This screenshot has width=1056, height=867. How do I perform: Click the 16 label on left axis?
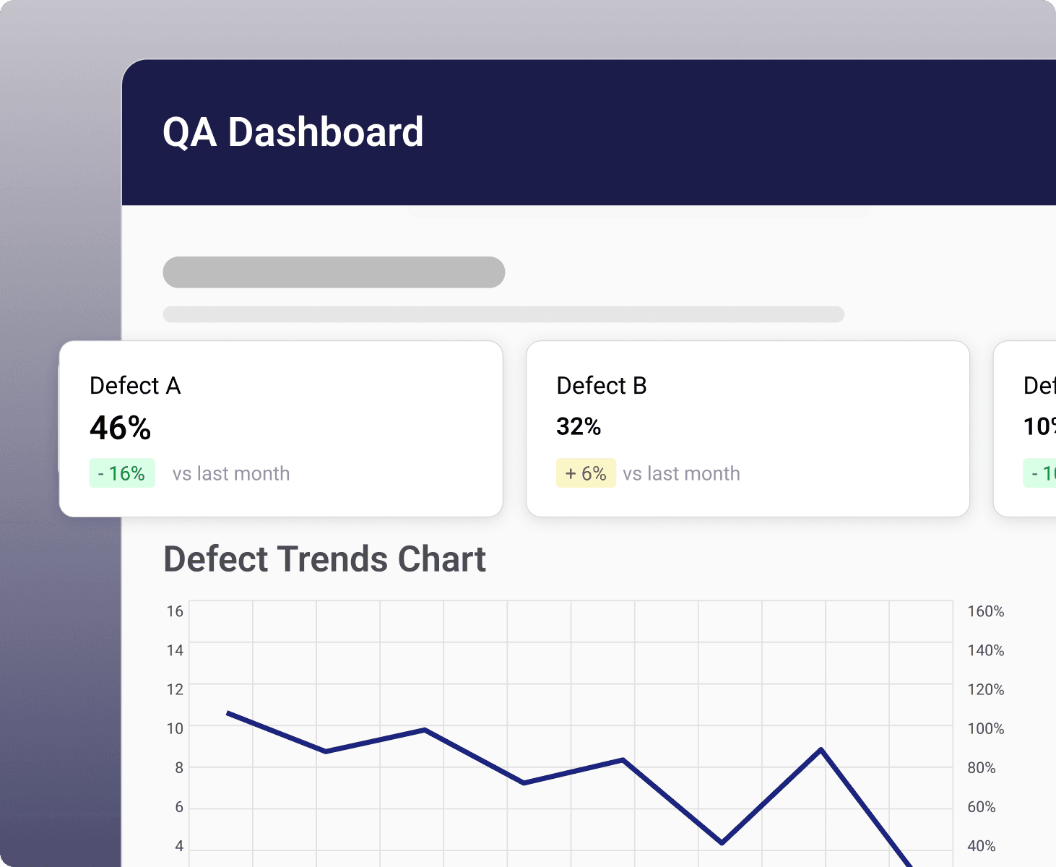point(175,611)
